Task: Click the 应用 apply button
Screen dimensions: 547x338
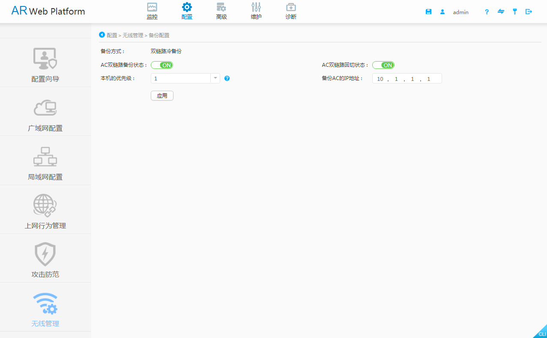Action: pos(162,96)
